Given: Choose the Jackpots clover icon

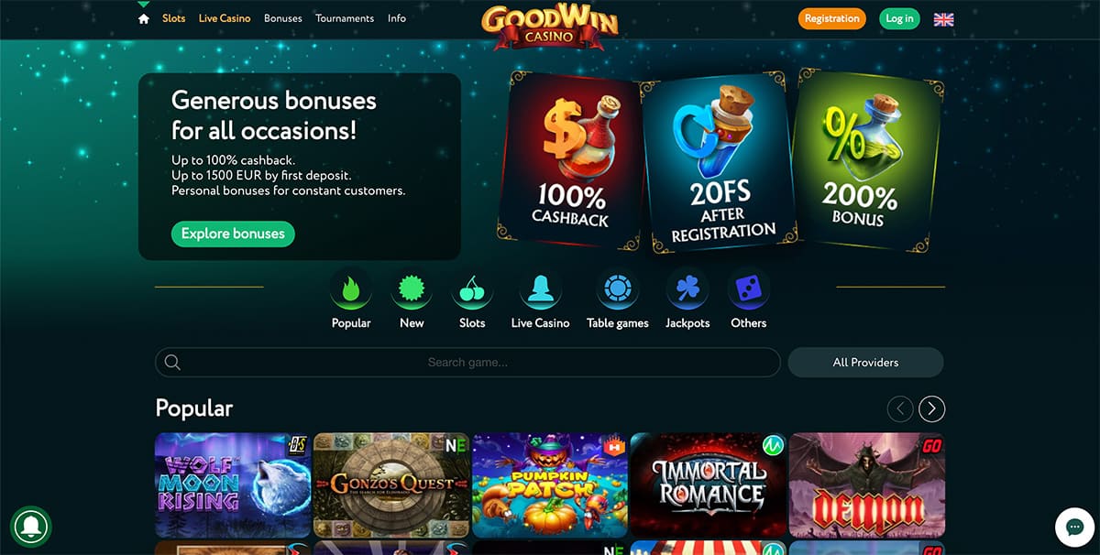Looking at the screenshot, I should pos(687,290).
